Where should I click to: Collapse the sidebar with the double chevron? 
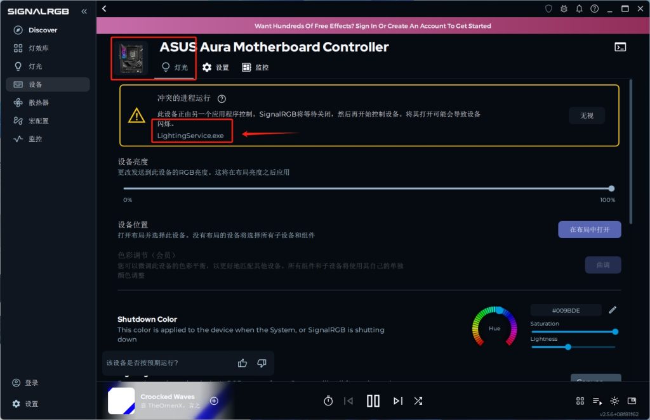tap(84, 11)
